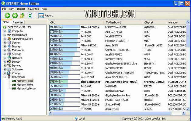
Task: Click the Operating System Windows icon
Action: click(x=9, y=39)
